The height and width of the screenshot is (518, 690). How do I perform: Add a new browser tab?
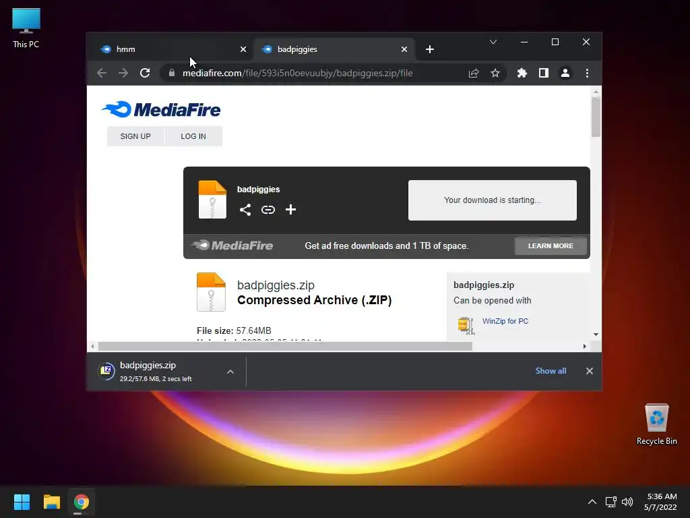click(x=430, y=49)
